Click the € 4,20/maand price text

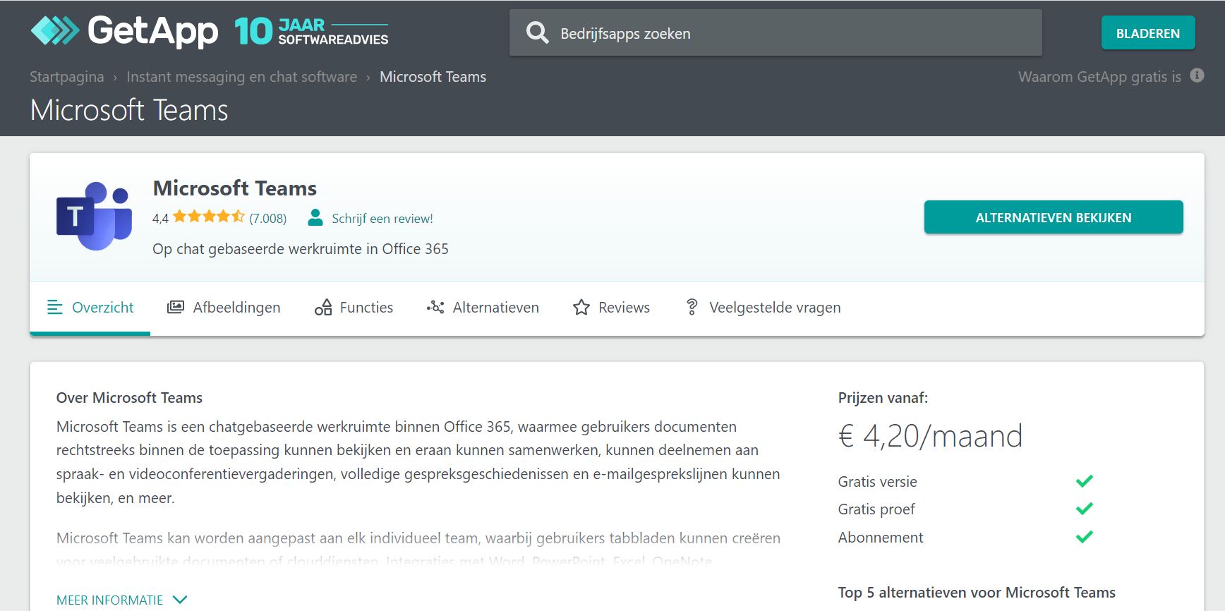pyautogui.click(x=930, y=436)
